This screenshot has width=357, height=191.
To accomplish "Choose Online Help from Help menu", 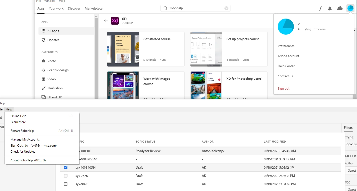I will pos(42,116).
